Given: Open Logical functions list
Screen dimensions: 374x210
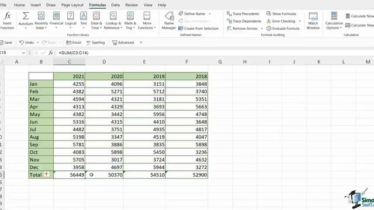Looking at the screenshot, I should coord(71,21).
